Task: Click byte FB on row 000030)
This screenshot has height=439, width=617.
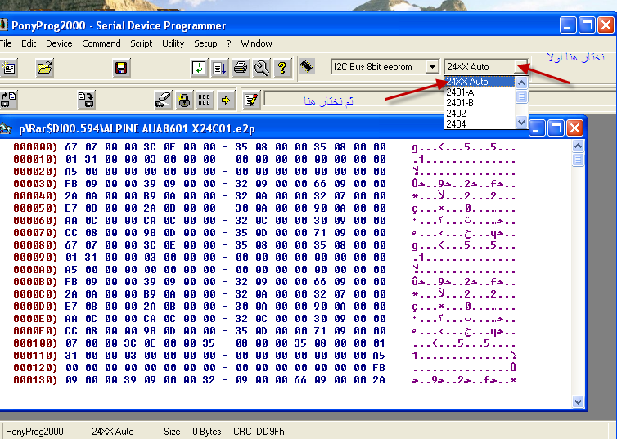Action: [x=71, y=184]
